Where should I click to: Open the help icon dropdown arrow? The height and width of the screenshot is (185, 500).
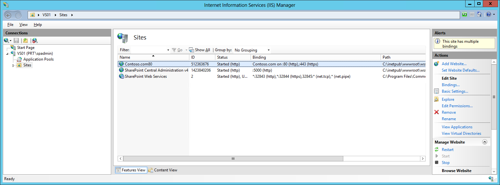pos(493,15)
